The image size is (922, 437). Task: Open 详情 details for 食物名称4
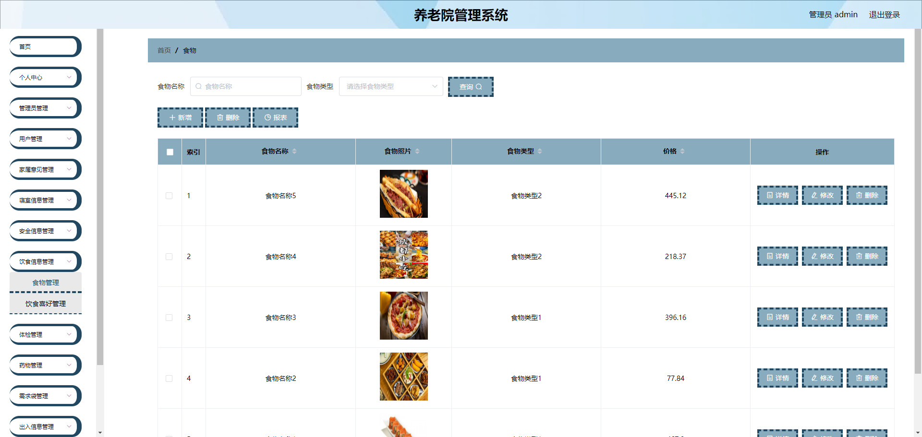pos(777,256)
